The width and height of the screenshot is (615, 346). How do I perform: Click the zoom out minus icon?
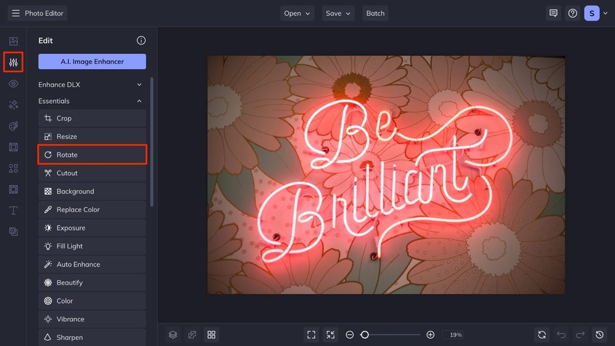click(x=350, y=335)
